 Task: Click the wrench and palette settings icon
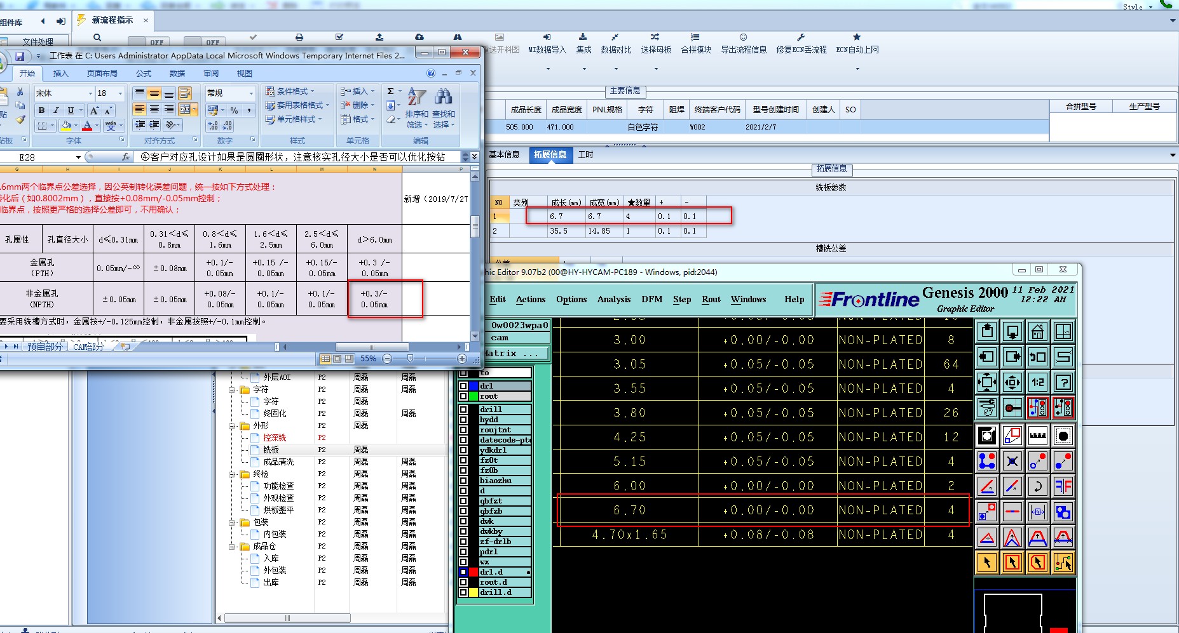(987, 408)
